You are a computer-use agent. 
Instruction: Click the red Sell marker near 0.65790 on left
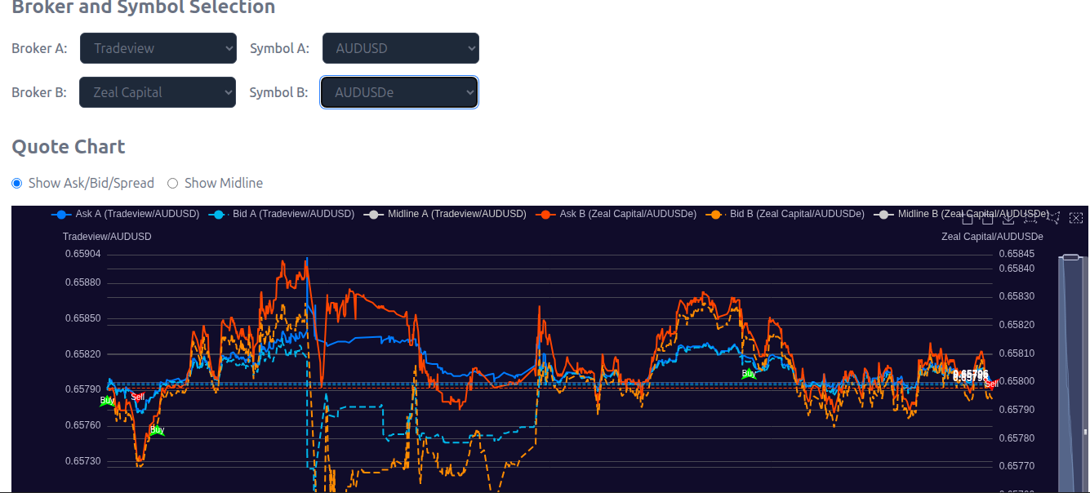(137, 397)
